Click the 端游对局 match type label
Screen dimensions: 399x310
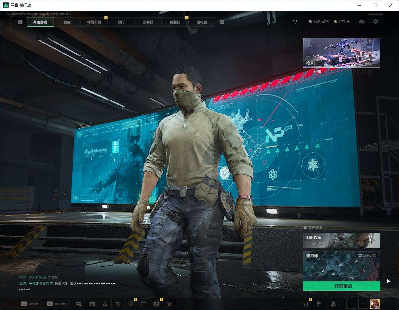[x=367, y=256]
